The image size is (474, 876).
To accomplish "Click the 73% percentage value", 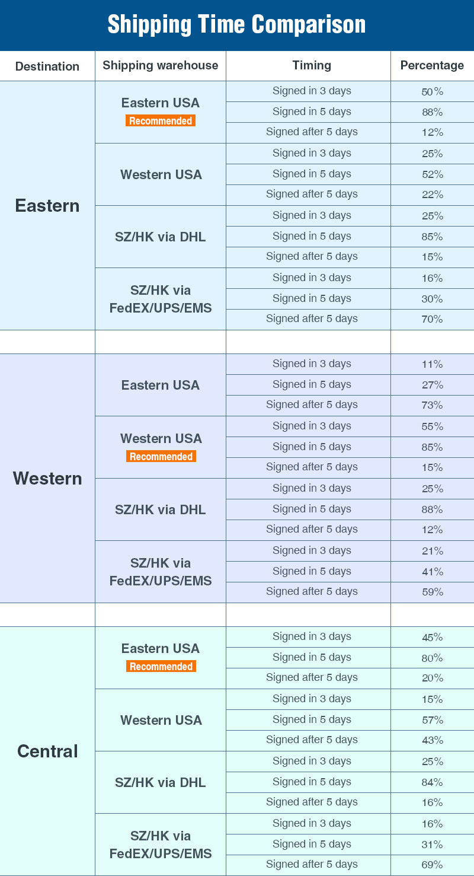I will [x=433, y=405].
